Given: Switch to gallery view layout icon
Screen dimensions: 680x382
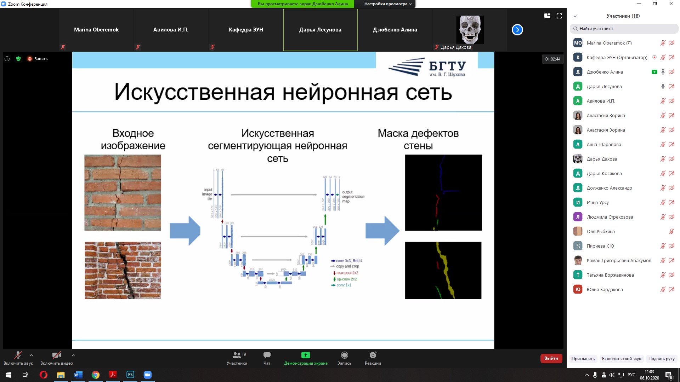Looking at the screenshot, I should (547, 16).
